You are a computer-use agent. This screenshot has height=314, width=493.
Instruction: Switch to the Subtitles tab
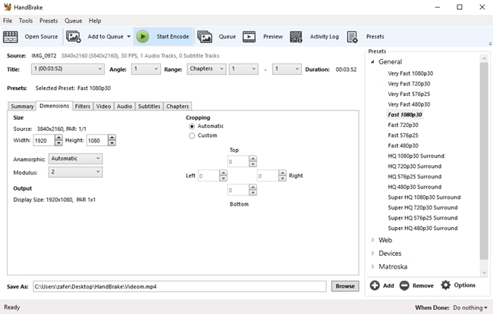pos(149,107)
